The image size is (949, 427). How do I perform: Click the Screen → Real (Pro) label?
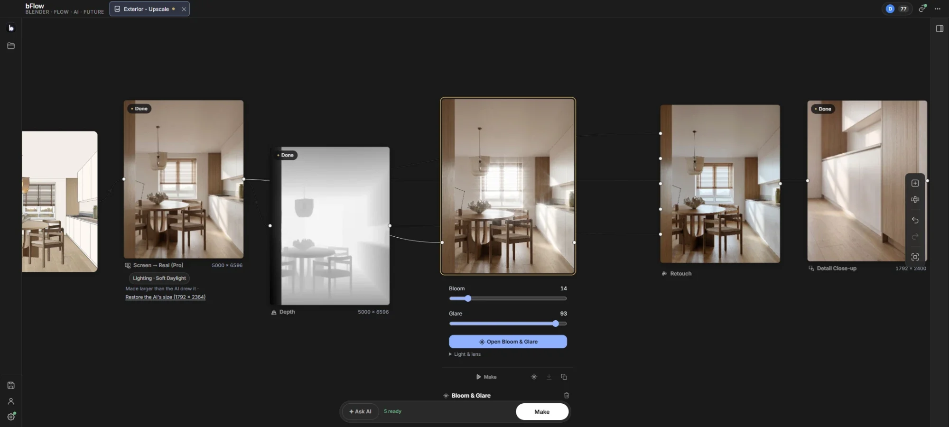pyautogui.click(x=158, y=265)
